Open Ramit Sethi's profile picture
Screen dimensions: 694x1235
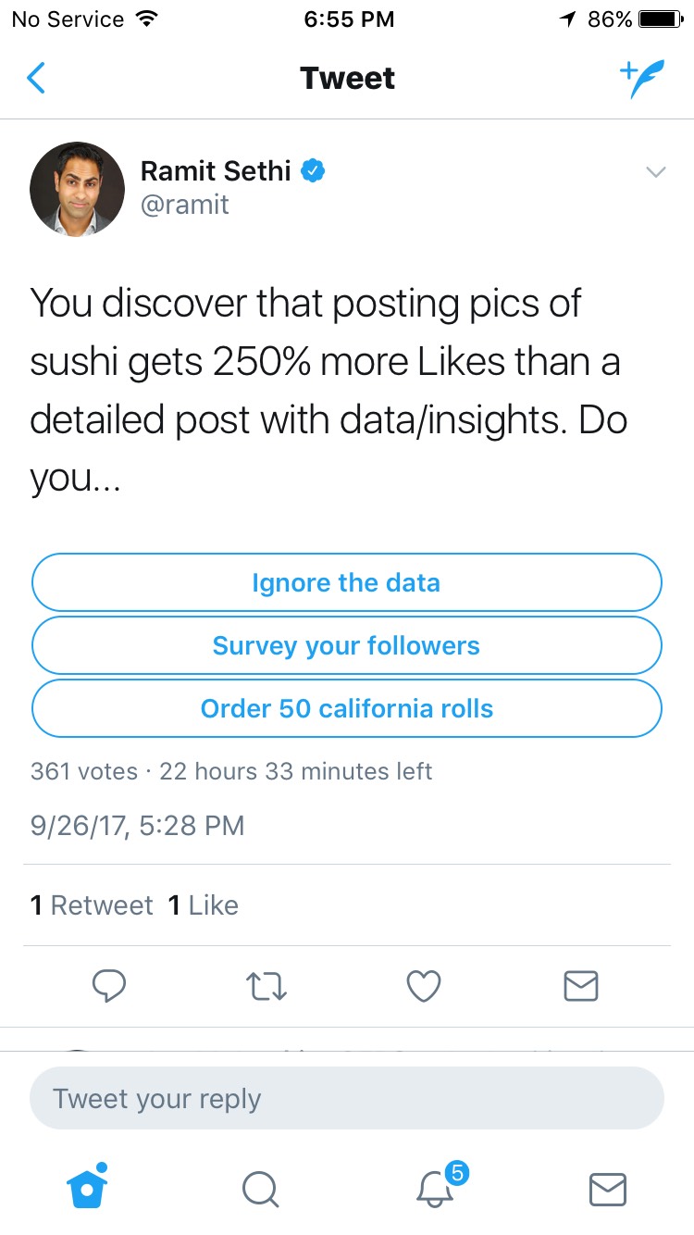[x=78, y=189]
